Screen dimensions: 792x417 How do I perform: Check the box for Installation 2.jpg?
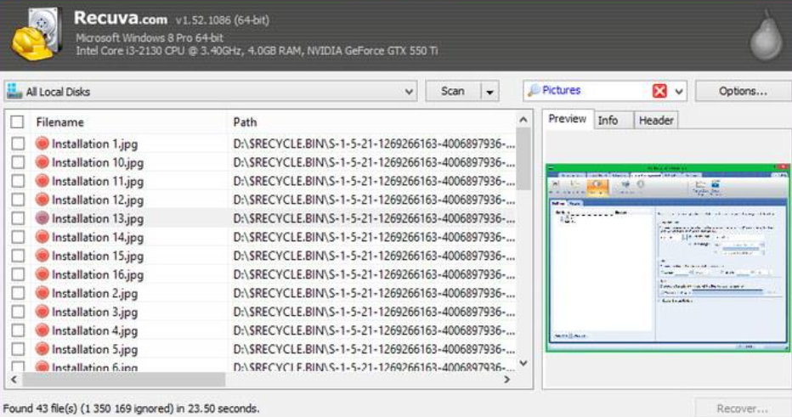(x=18, y=293)
